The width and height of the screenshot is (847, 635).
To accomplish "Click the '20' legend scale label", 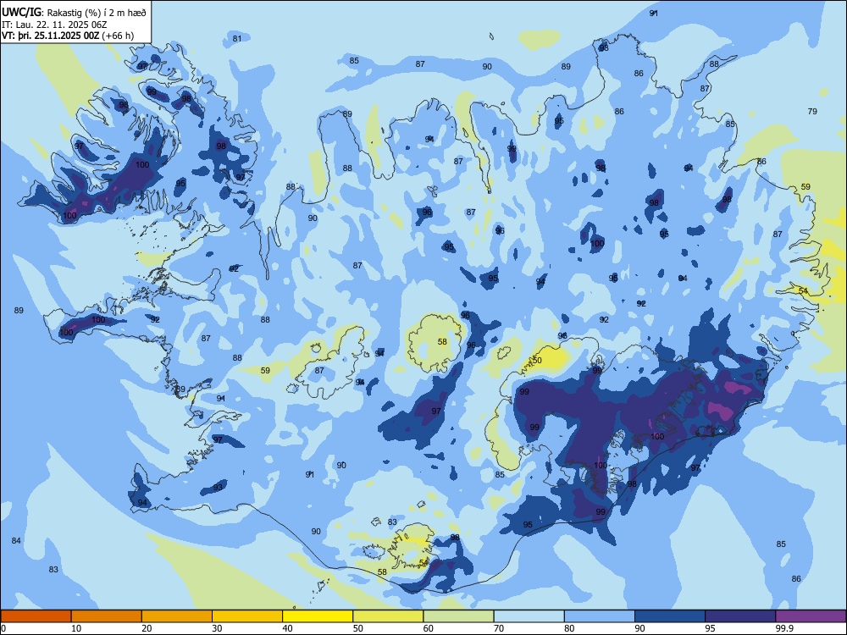I will (x=147, y=628).
